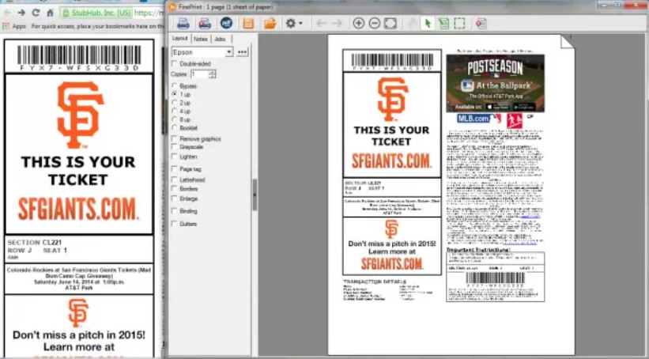Click the zoom in plus icon
Viewport: 649px width, 359px height.
tap(358, 24)
